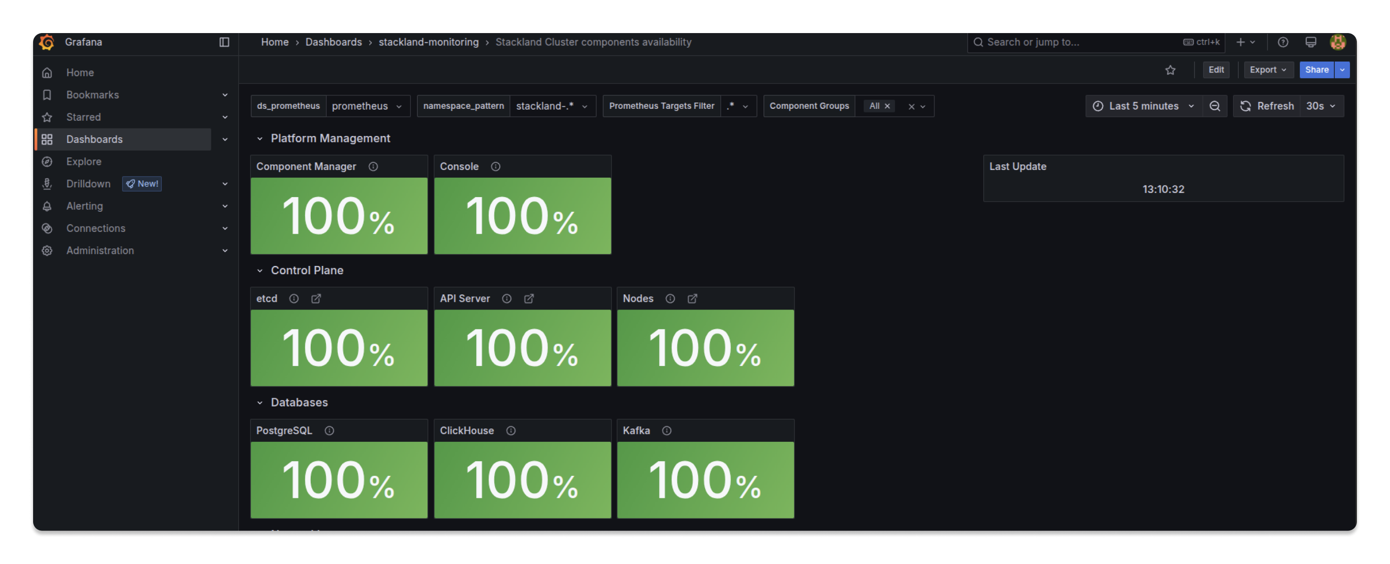Viewport: 1390px width, 564px height.
Task: Click the Home breadcrumb link
Action: (x=275, y=42)
